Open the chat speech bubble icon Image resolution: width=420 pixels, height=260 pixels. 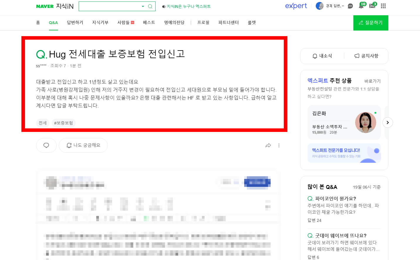point(350,6)
